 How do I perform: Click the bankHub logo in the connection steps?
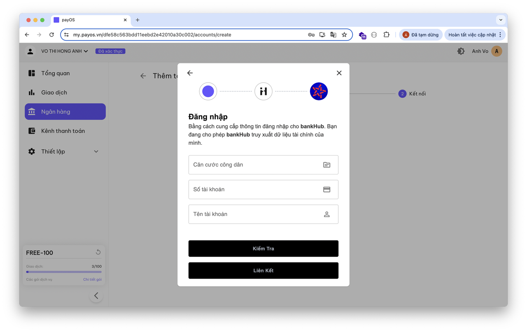click(263, 91)
